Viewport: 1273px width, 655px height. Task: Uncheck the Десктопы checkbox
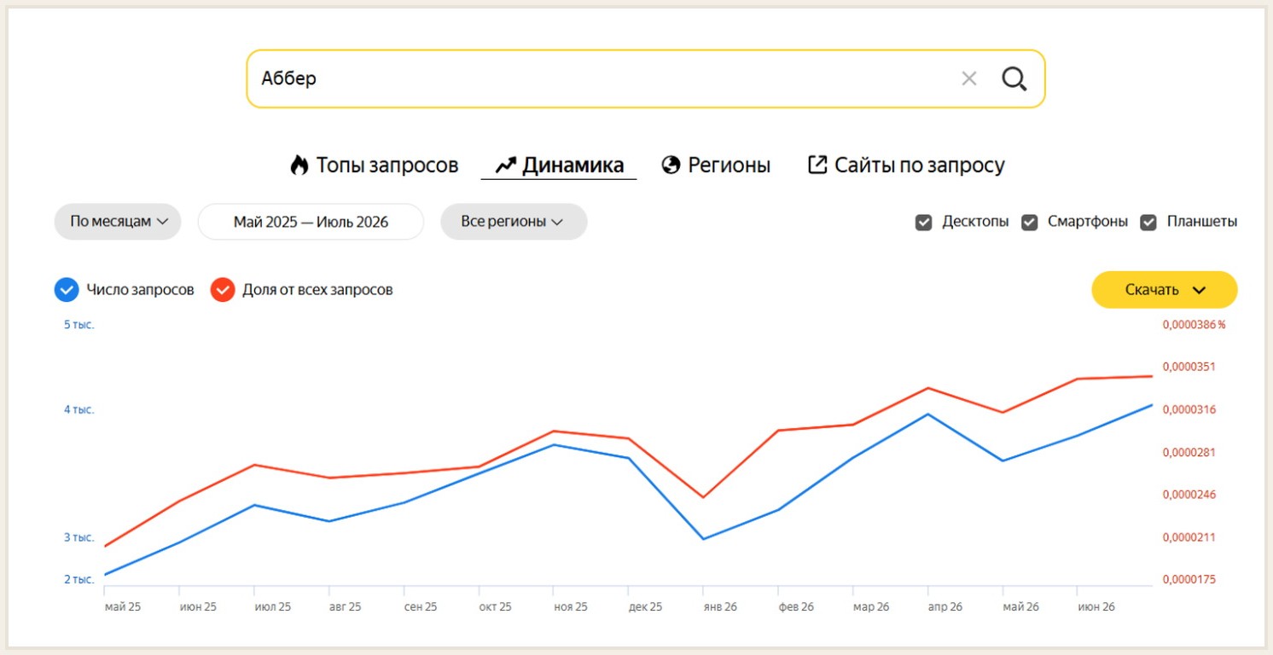tap(923, 223)
